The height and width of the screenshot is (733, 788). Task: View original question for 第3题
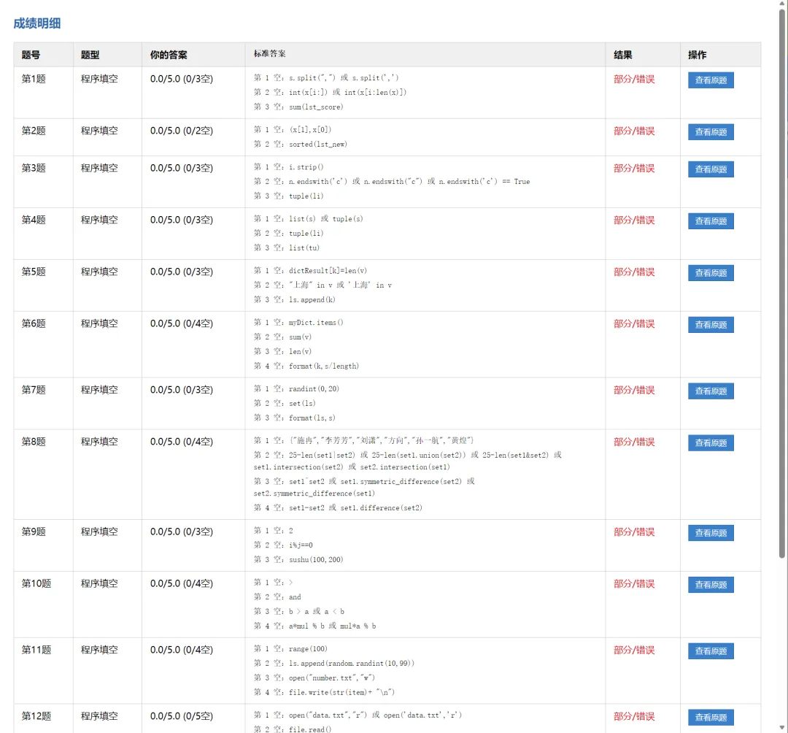(711, 169)
